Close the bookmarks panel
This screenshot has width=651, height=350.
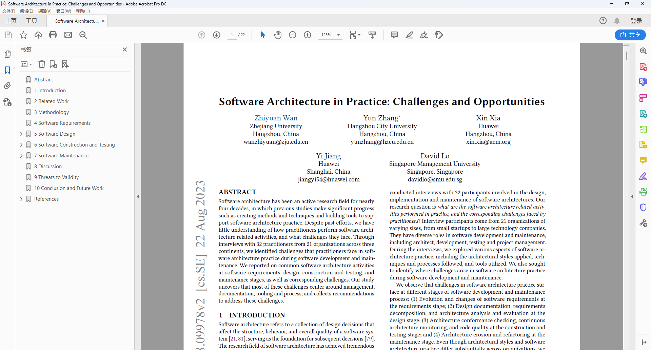point(125,50)
